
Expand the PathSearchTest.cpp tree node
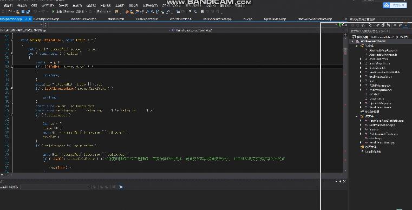click(361, 134)
